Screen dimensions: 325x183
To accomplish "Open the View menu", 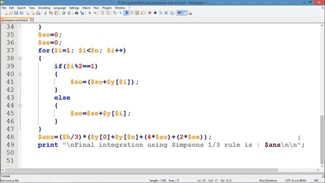I will click(31, 8).
